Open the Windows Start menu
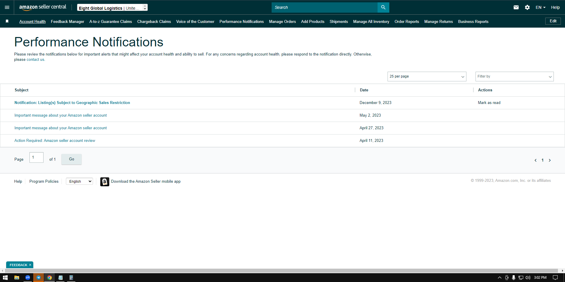The width and height of the screenshot is (565, 282). 5,278
